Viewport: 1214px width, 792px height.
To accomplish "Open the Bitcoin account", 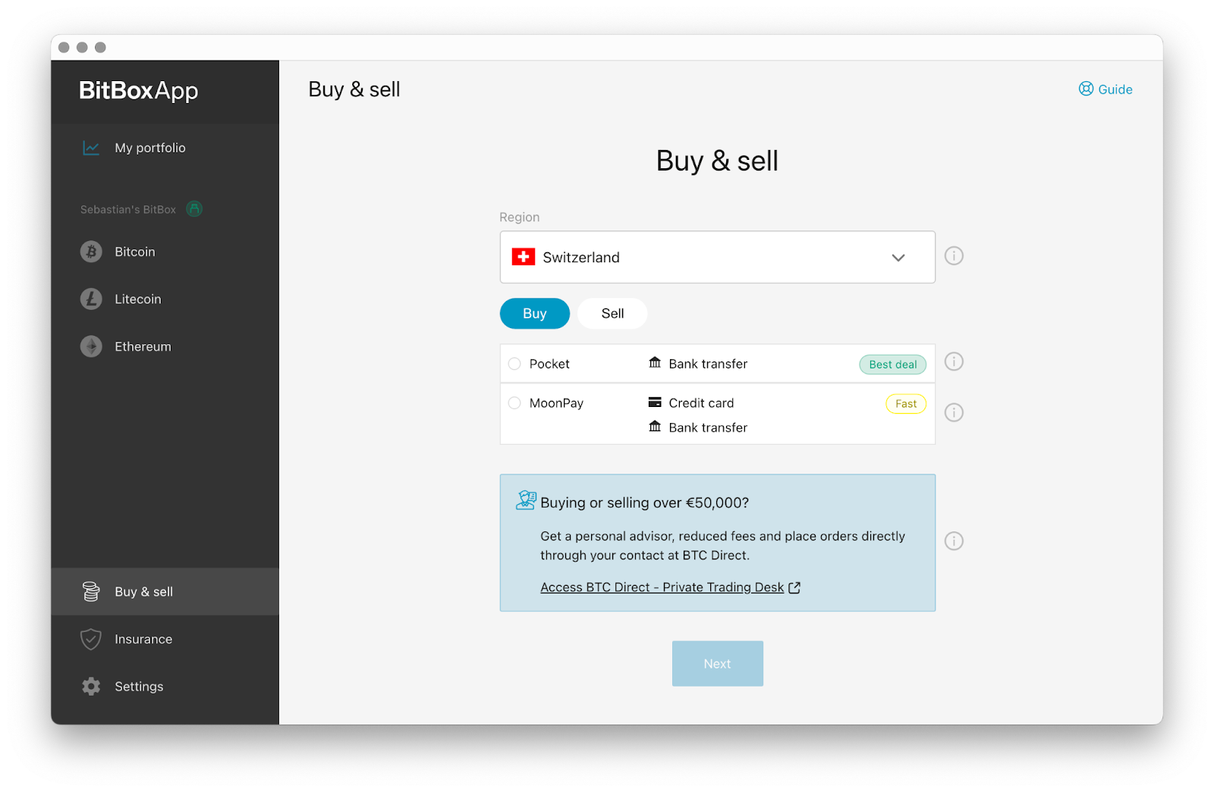I will coord(165,252).
